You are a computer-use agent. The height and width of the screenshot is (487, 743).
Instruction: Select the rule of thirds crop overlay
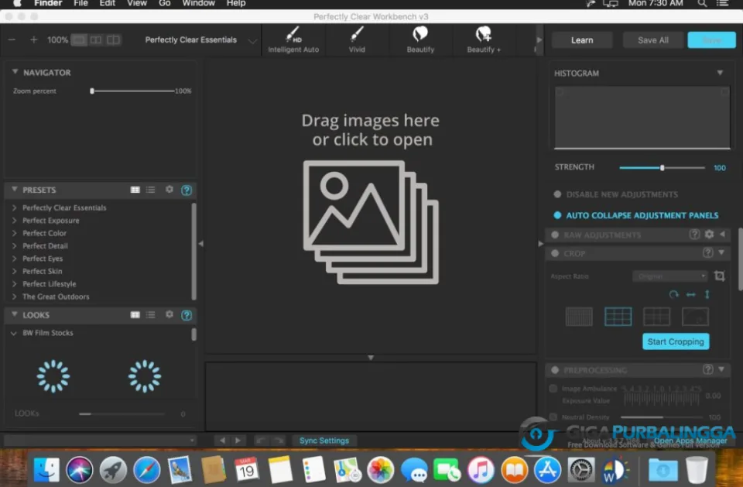click(x=618, y=317)
